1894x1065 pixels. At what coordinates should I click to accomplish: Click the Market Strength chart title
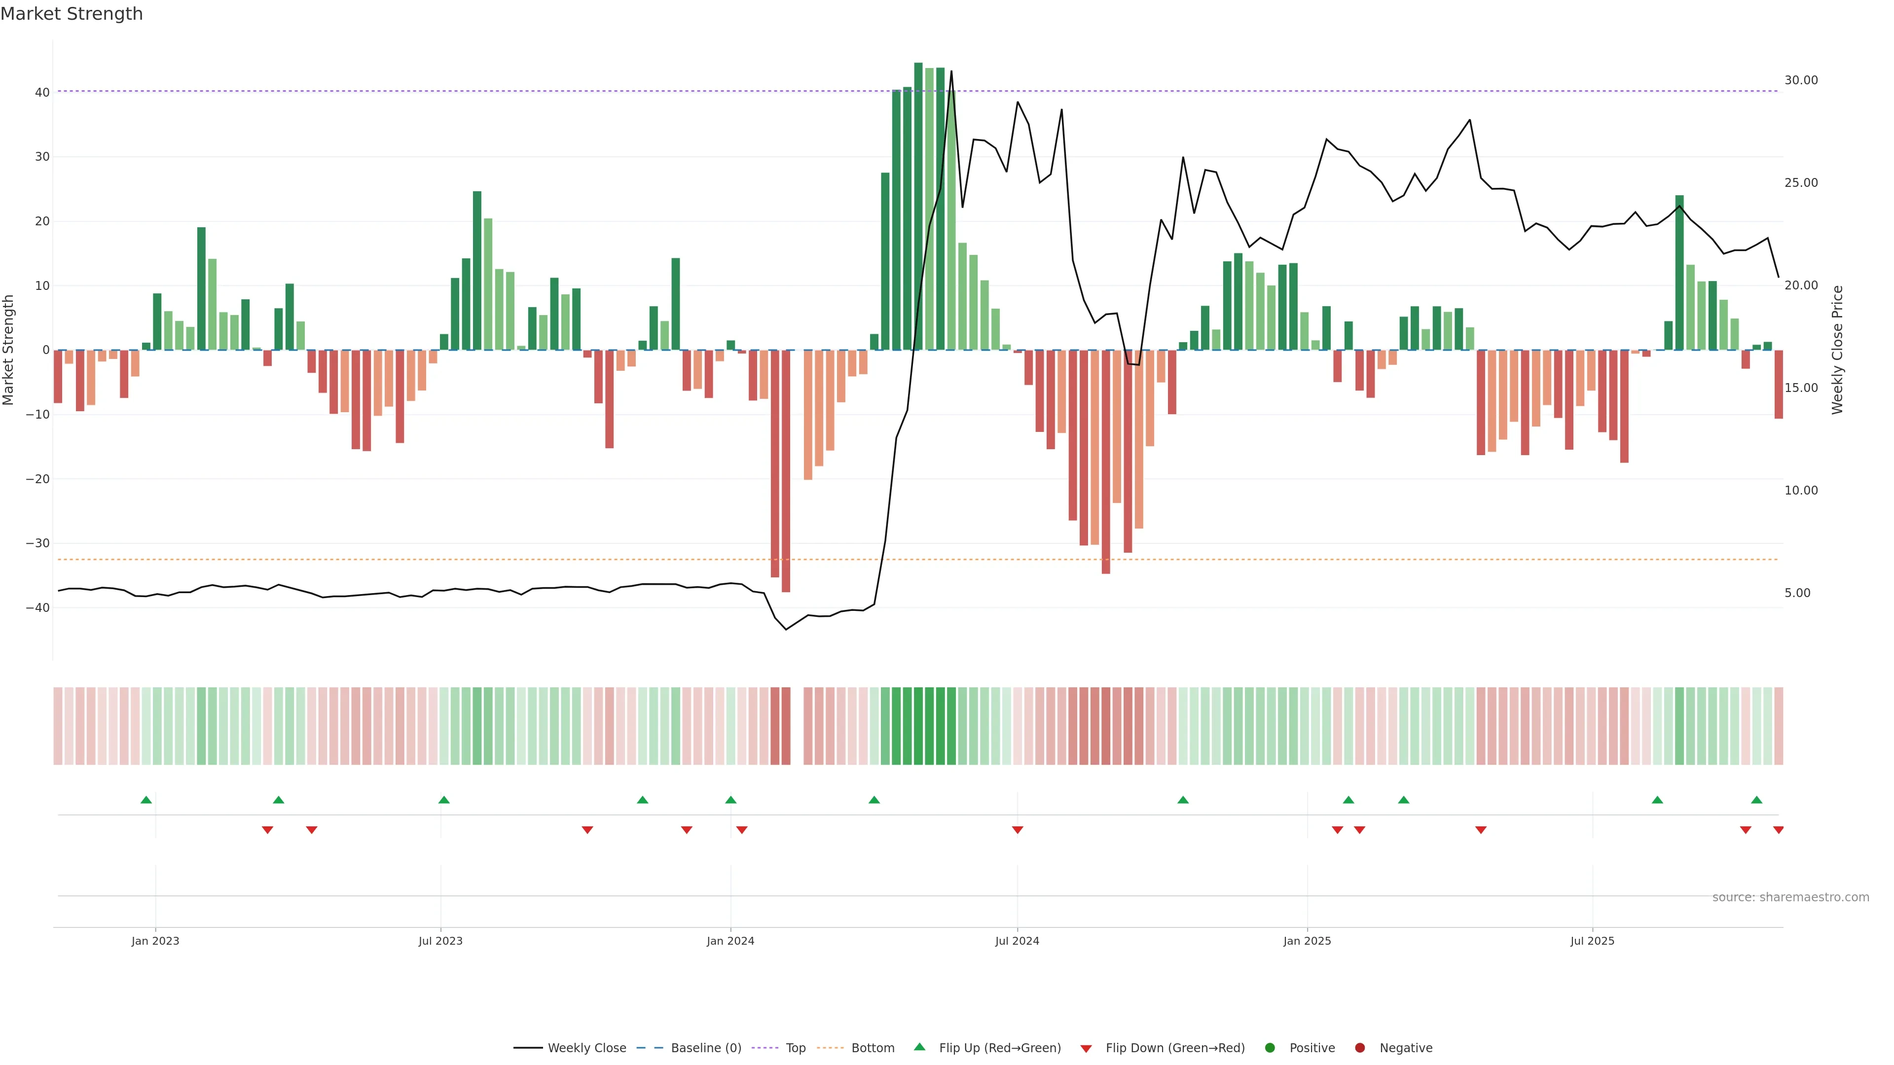click(x=72, y=14)
